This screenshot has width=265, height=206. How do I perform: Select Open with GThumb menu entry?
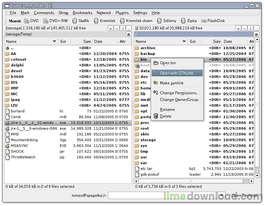pyautogui.click(x=177, y=73)
